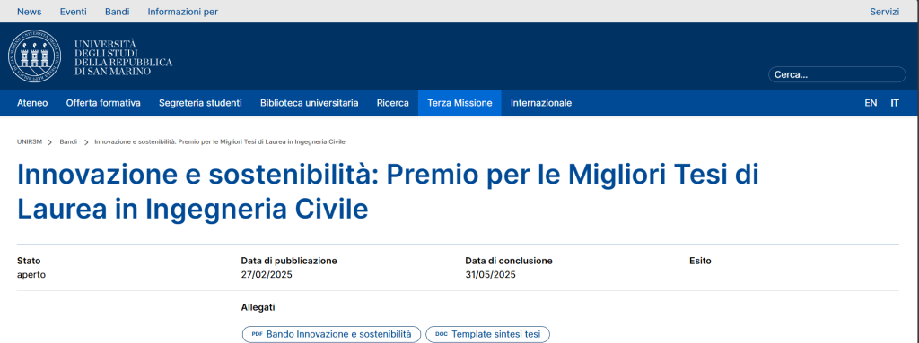919x343 pixels.
Task: Click the Stato label
Action: click(x=29, y=261)
